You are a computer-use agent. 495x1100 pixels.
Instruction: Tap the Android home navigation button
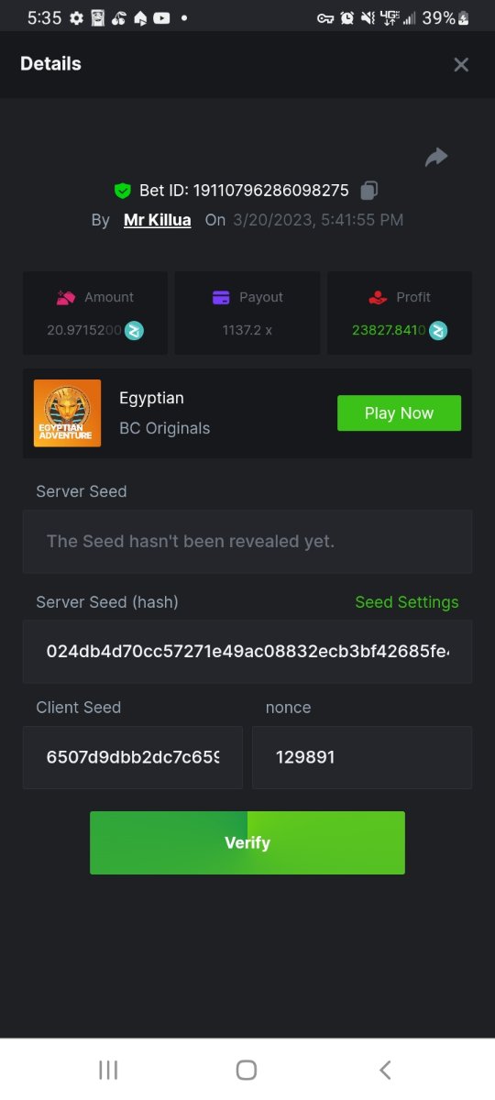click(246, 1070)
